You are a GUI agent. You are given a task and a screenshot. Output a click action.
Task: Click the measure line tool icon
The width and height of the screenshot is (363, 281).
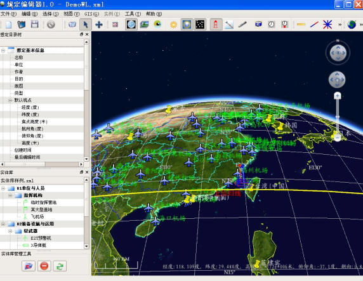click(229, 24)
